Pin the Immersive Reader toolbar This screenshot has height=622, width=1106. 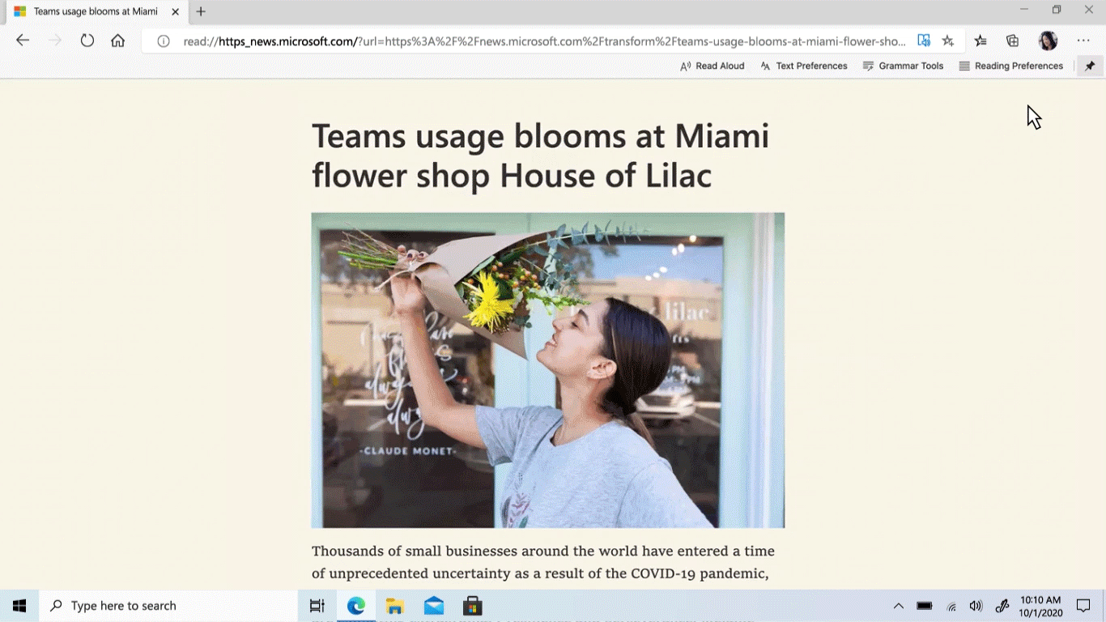(x=1089, y=66)
